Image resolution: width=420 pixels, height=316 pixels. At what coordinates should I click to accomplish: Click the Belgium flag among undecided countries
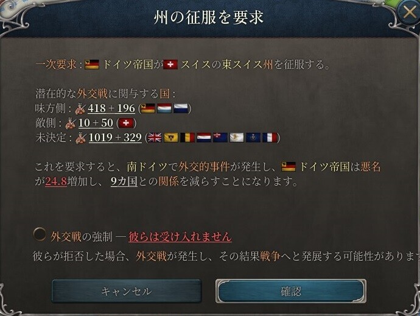(x=187, y=138)
